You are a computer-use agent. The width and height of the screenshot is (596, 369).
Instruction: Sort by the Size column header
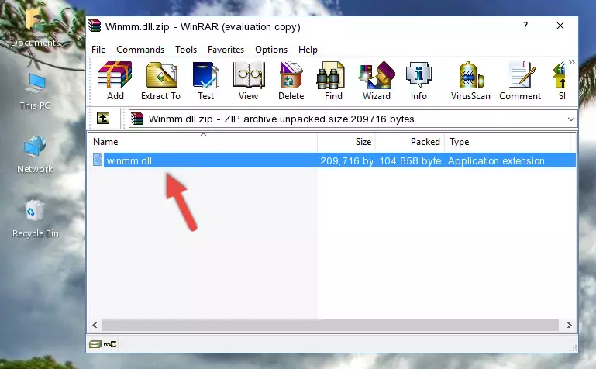point(346,142)
